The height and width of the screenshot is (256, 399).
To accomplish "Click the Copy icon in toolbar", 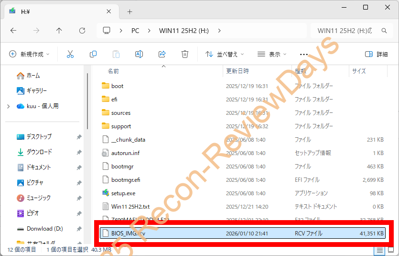I will pos(93,54).
